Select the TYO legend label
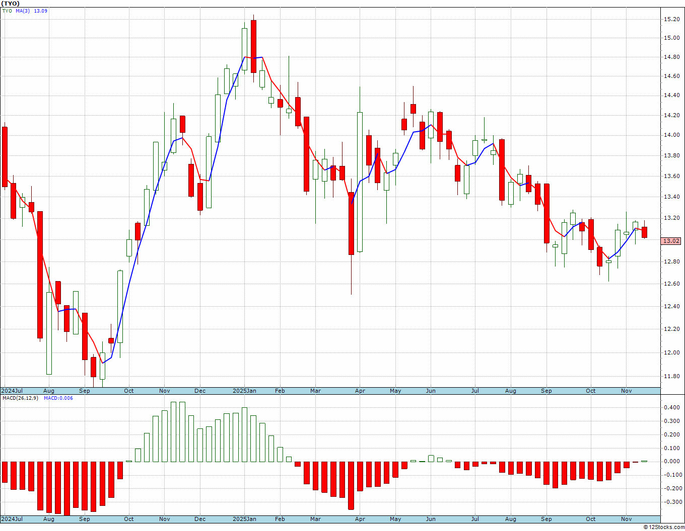 coord(7,11)
